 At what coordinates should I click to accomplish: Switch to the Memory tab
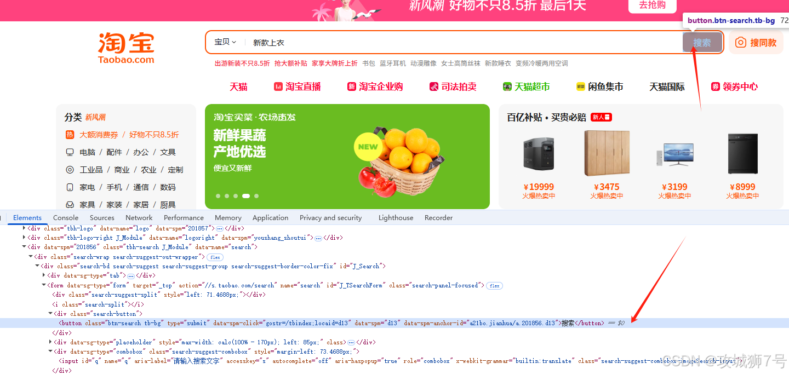[x=228, y=217]
